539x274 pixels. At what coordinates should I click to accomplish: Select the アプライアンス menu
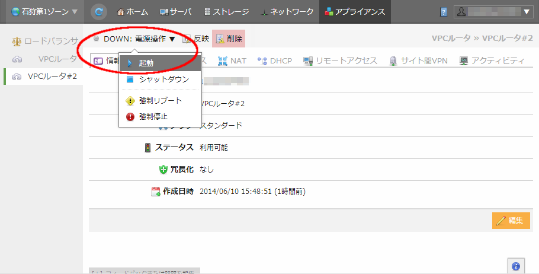354,12
